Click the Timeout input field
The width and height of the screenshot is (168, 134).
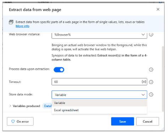tap(99, 82)
